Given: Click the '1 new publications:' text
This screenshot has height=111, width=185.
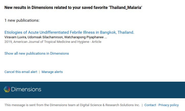Looking at the screenshot, I should click(x=22, y=20).
